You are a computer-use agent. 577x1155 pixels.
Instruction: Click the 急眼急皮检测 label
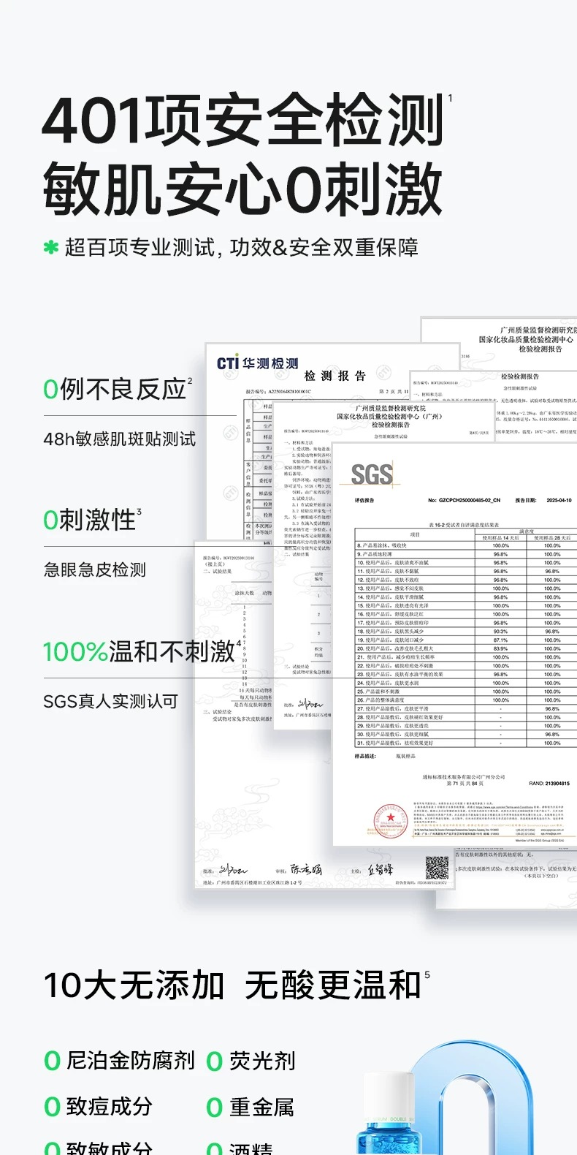pos(95,570)
